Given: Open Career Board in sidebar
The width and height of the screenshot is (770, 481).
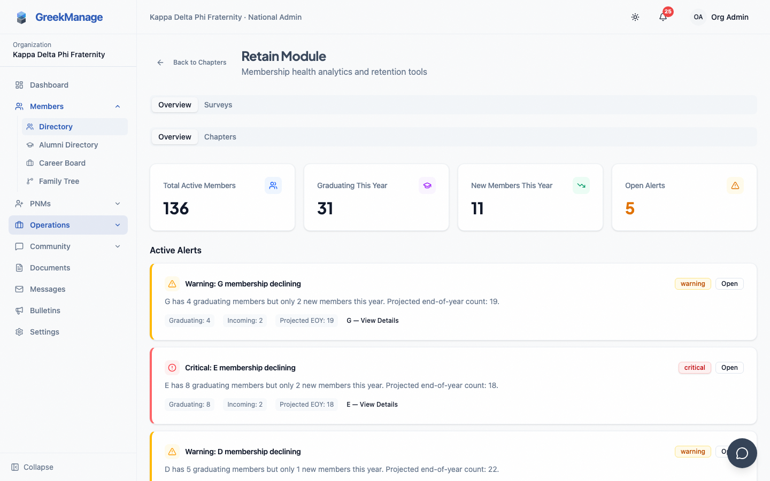Looking at the screenshot, I should 75,163.
